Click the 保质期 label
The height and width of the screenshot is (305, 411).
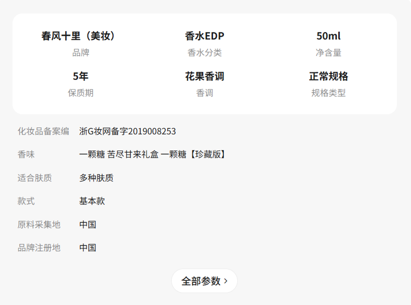[x=80, y=93]
